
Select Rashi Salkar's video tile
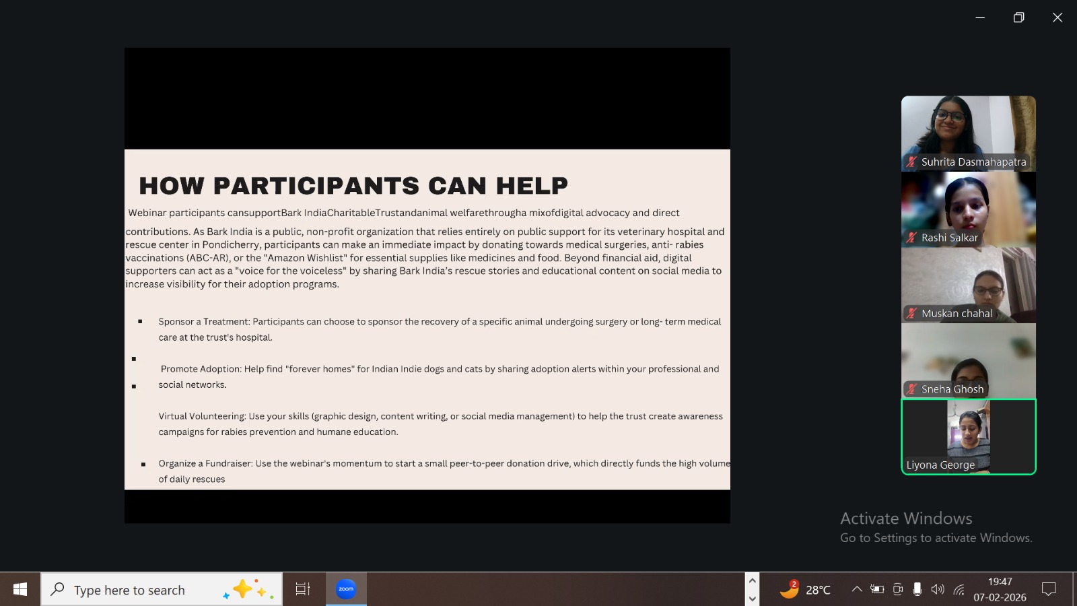968,209
